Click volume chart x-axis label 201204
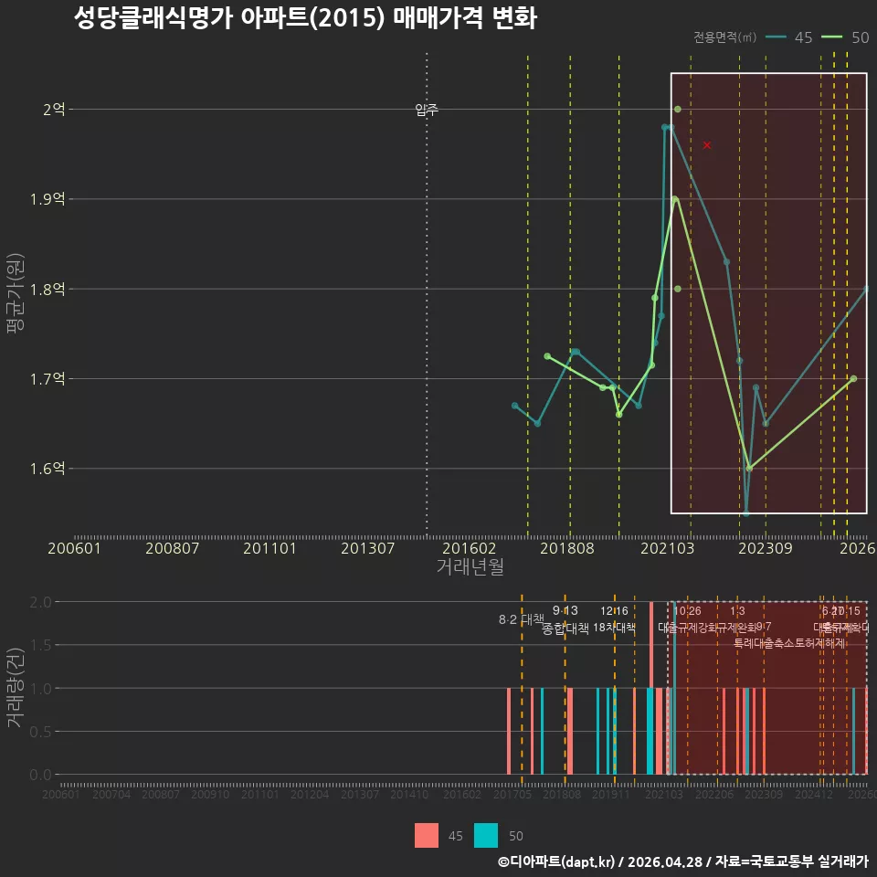The height and width of the screenshot is (877, 877). 310,794
